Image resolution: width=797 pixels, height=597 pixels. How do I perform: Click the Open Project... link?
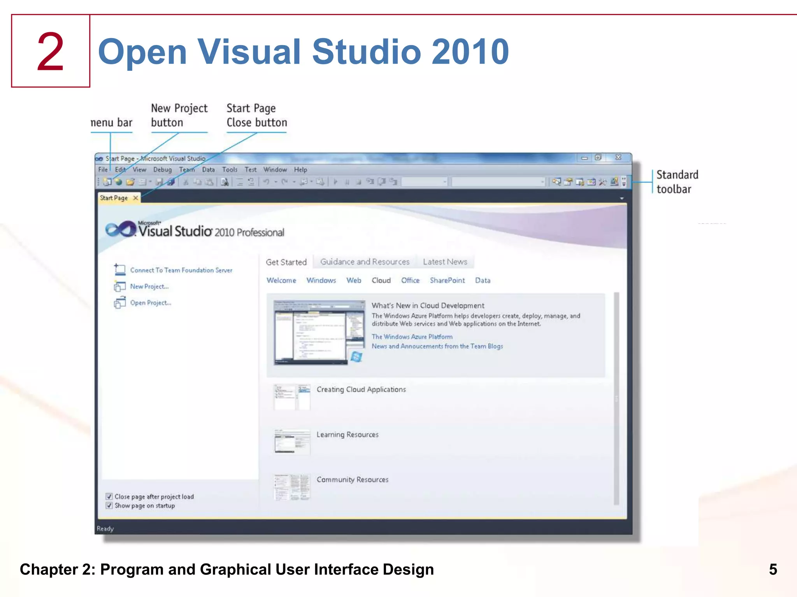(x=151, y=303)
